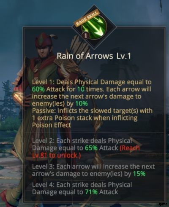Click the green 71% Attack value
The width and height of the screenshot is (169, 207).
[91, 192]
